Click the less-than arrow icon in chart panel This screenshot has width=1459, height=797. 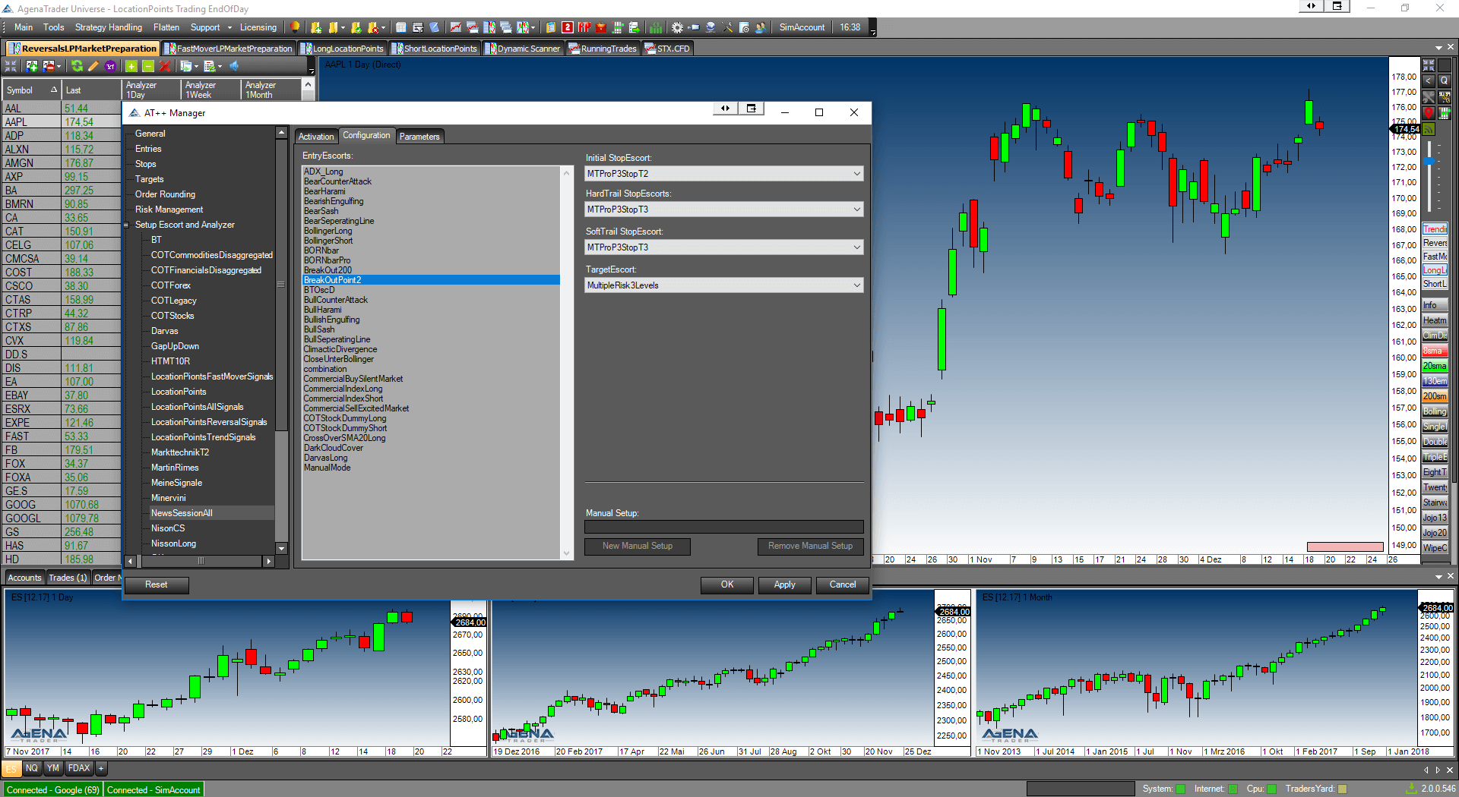point(1429,81)
